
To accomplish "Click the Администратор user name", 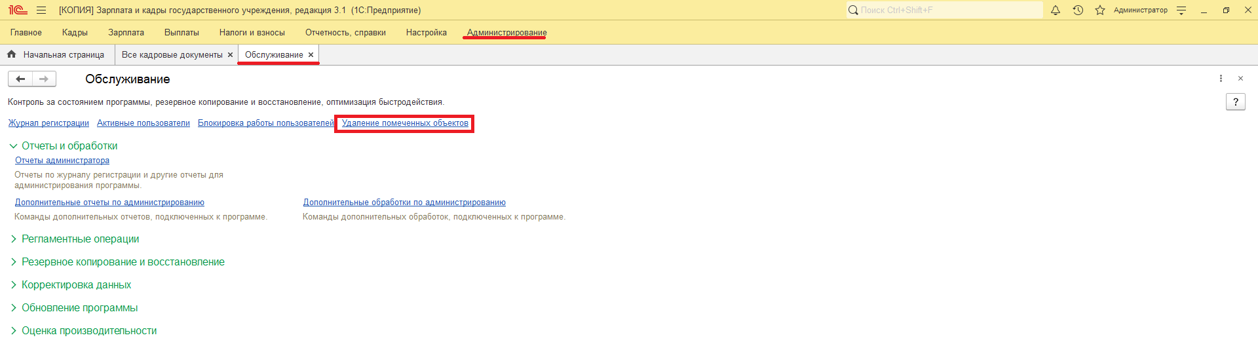I will (x=1140, y=10).
